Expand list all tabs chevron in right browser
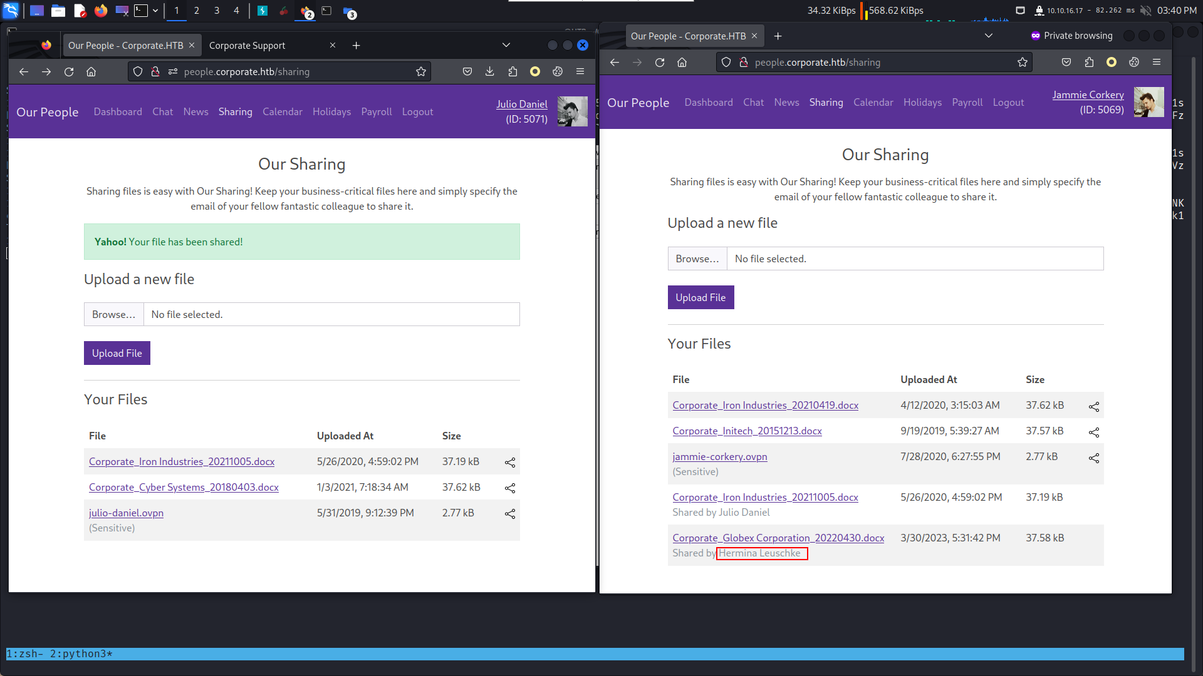 (x=989, y=36)
